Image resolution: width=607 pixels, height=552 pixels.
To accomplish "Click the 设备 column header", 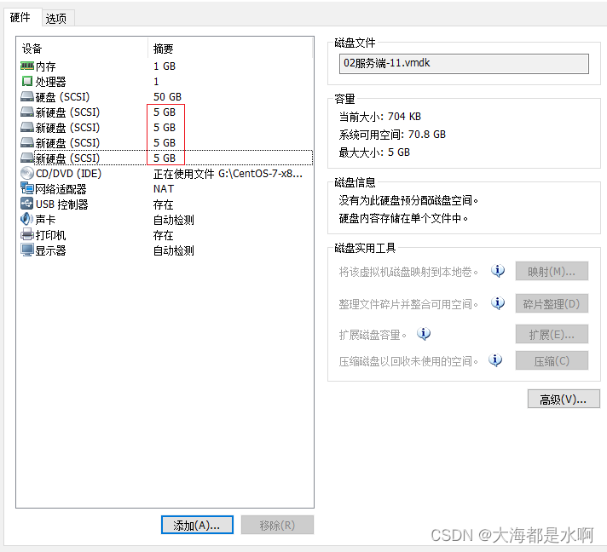I will 32,49.
